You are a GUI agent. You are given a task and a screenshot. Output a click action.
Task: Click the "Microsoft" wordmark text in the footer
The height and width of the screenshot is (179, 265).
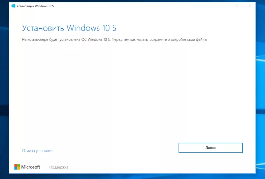[x=30, y=167]
